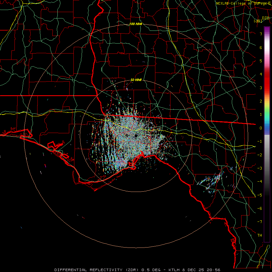
Task: Click the "50 NMI" range ring label
Action: [x=136, y=80]
